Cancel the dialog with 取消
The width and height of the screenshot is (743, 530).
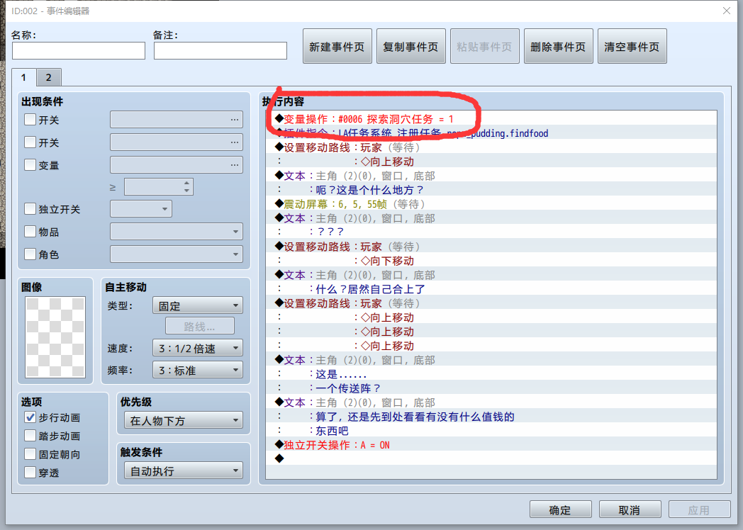pyautogui.click(x=630, y=509)
